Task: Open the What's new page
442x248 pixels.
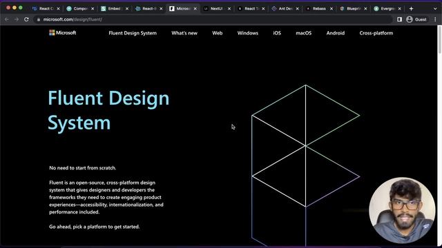Action: click(x=184, y=33)
